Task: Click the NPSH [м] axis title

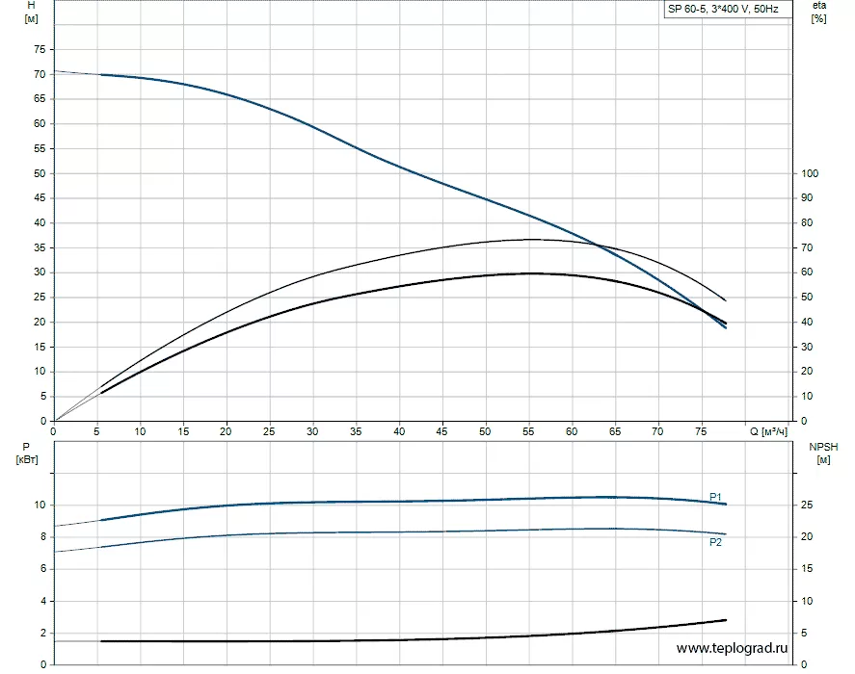Action: pyautogui.click(x=823, y=454)
